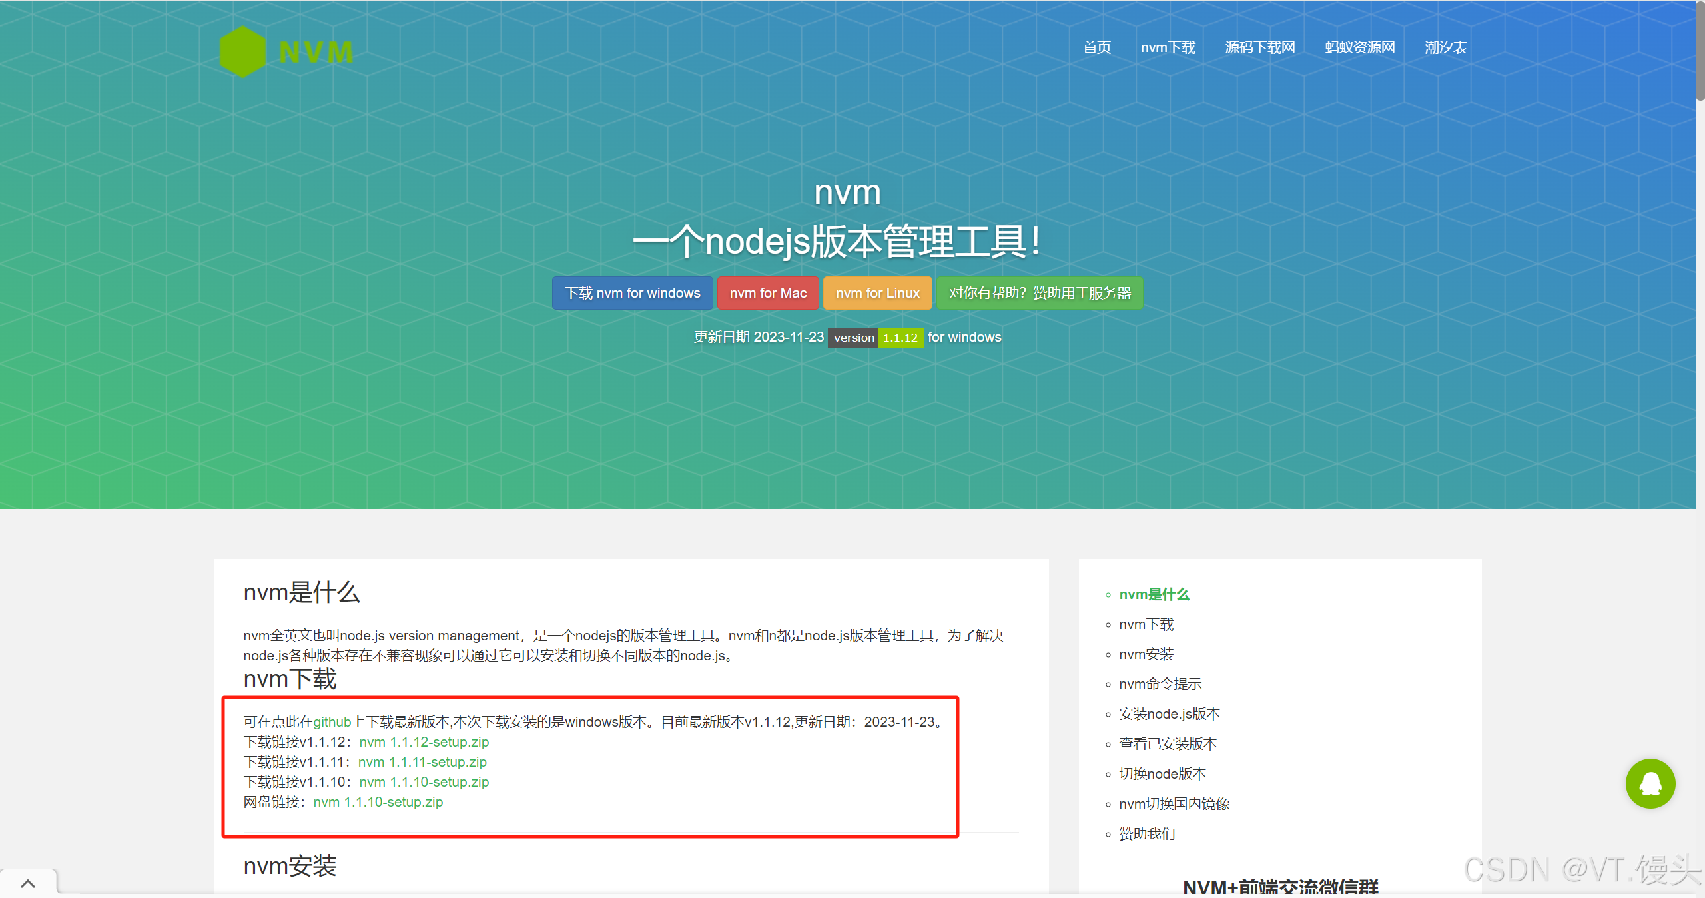Select 潮汐表 in the top navigation
The width and height of the screenshot is (1705, 898).
point(1445,47)
